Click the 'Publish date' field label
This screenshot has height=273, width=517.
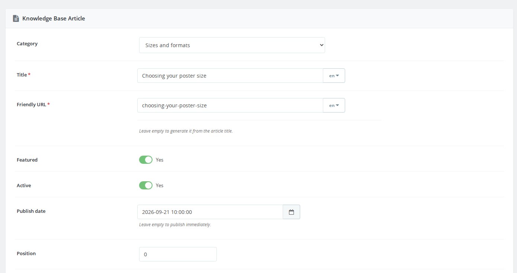[31, 211]
